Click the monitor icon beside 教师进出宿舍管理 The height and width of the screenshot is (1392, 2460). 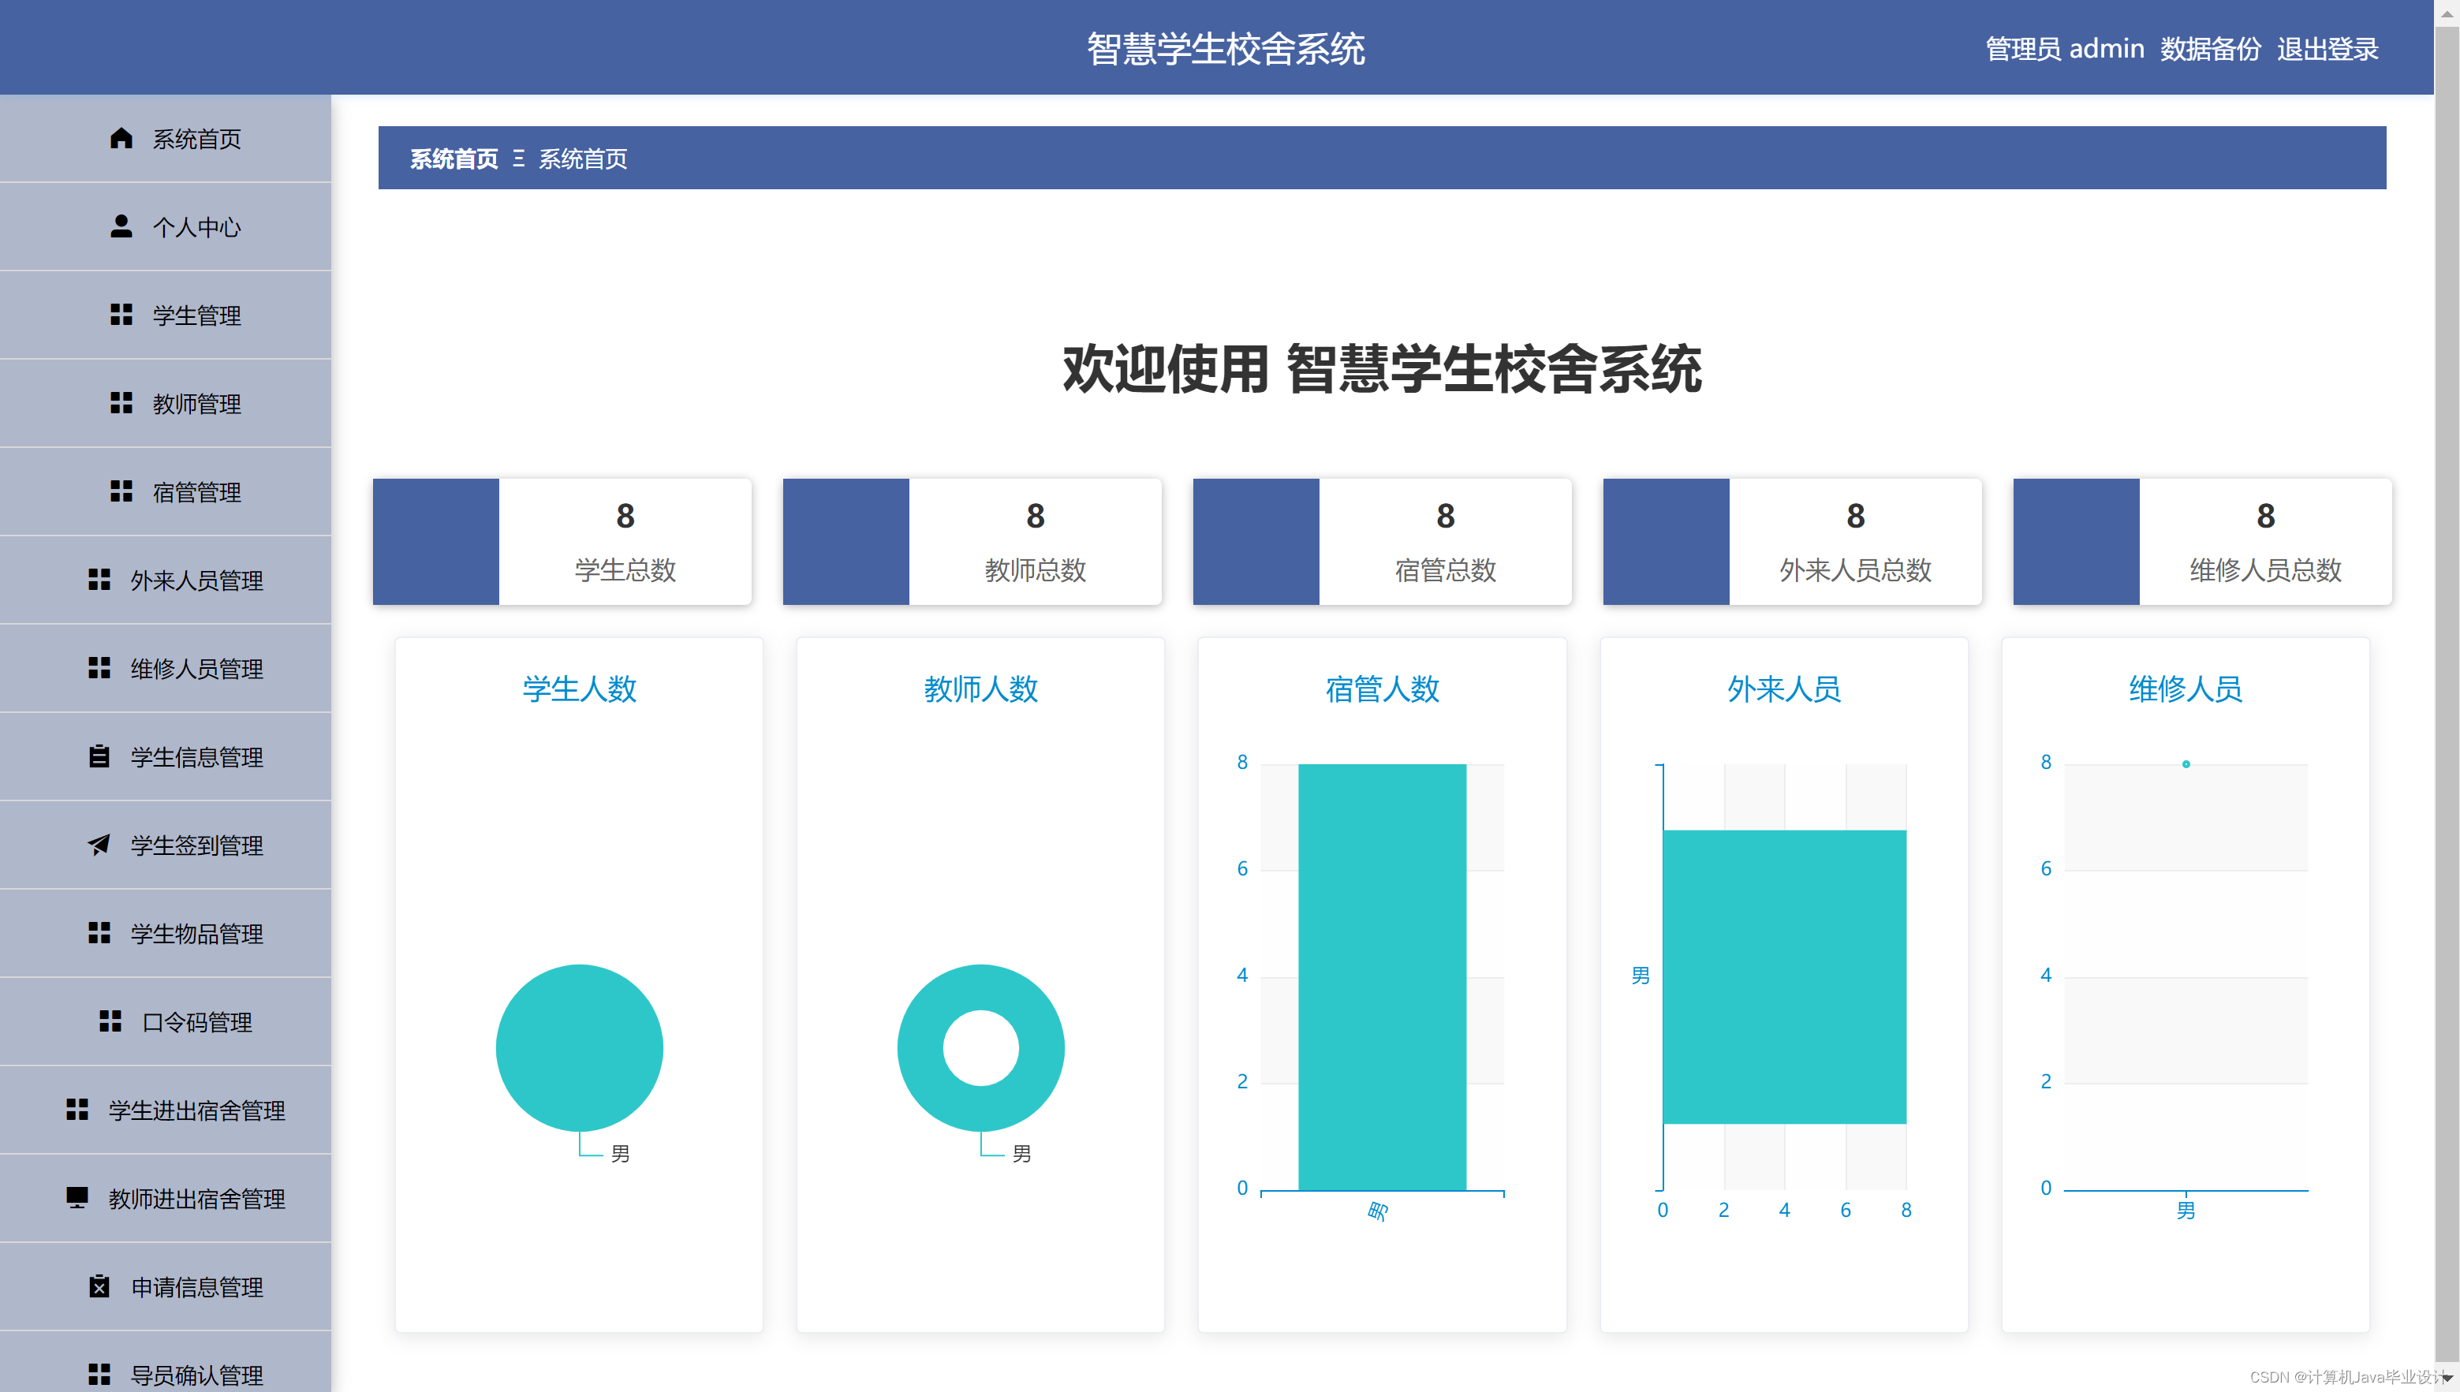point(77,1198)
